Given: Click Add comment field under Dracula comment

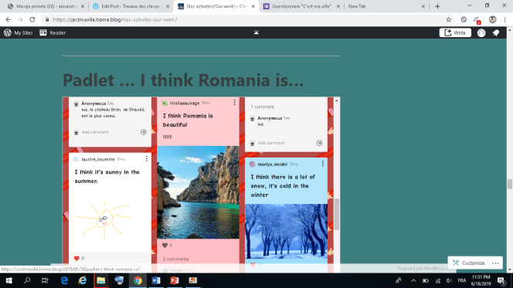Looking at the screenshot, I should 95,132.
